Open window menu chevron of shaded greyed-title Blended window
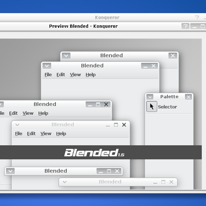The image size is (206, 206). (65, 182)
